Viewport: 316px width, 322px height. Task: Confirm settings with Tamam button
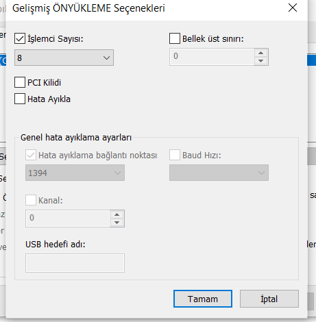click(x=203, y=299)
